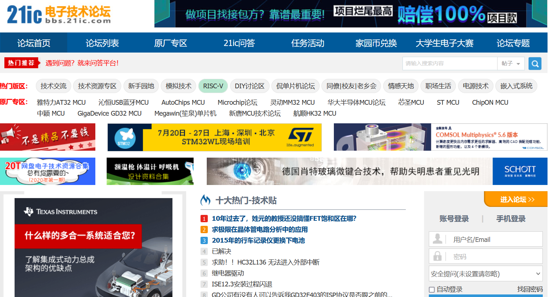549x297 pixels.
Task: Click the Texas Instruments logo in the ad
Action: tap(61, 212)
